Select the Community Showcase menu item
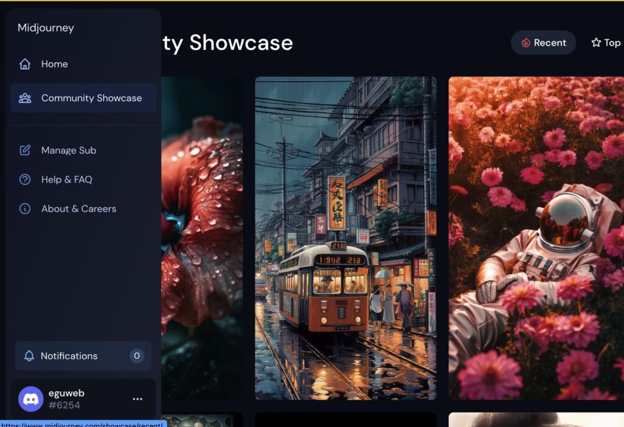This screenshot has height=427, width=624. click(91, 98)
